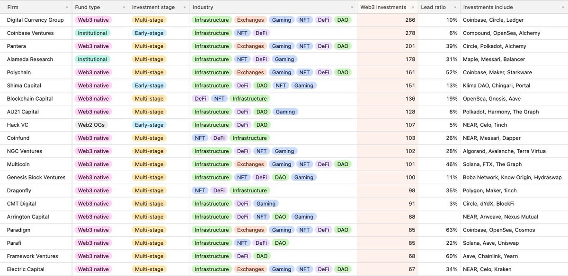Viewport: 568px width, 276px height.
Task: Select the 286 Web3 investments cell
Action: [x=388, y=20]
